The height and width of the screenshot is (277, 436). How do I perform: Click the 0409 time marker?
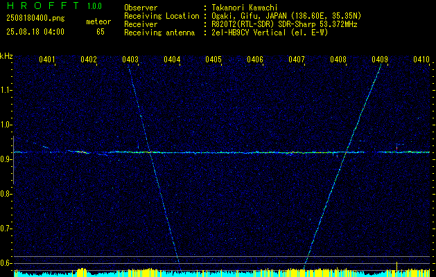[x=380, y=59]
